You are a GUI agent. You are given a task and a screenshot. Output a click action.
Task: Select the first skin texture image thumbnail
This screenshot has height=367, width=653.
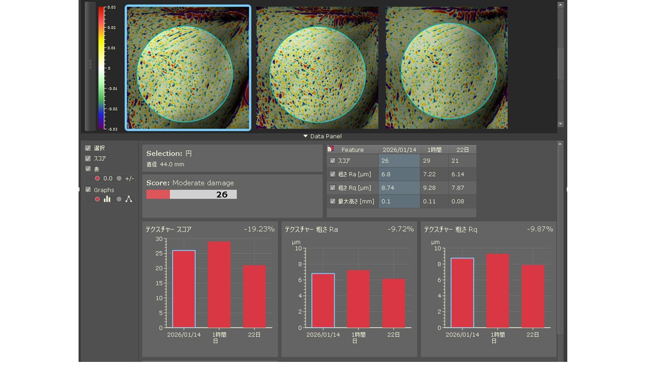click(x=188, y=68)
